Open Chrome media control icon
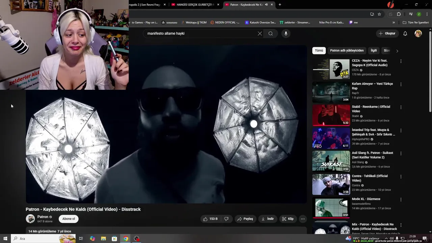Screen dimensions: 432x243 click(411, 14)
